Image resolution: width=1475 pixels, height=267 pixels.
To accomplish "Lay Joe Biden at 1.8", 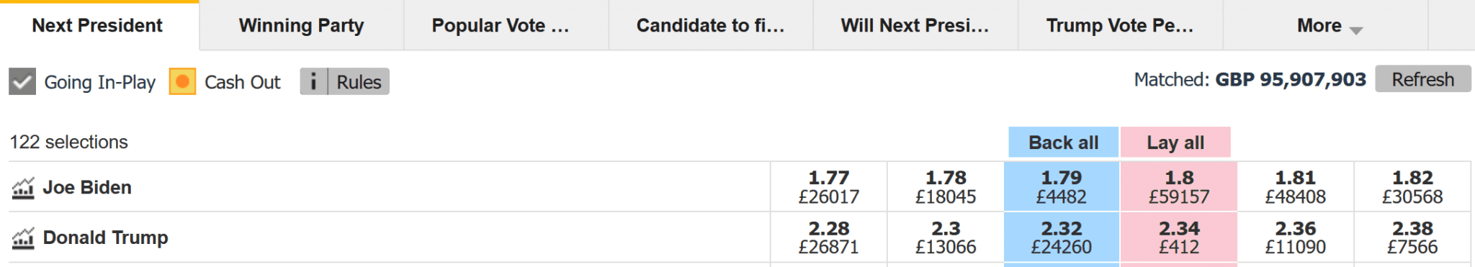I will pyautogui.click(x=1179, y=187).
